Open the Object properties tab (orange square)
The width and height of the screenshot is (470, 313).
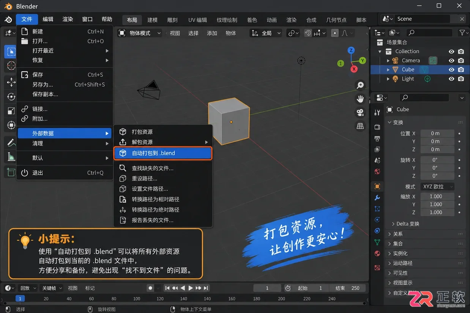[x=377, y=186]
